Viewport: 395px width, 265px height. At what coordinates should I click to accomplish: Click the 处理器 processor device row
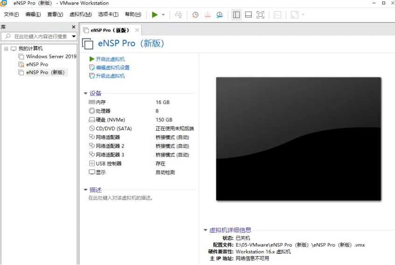point(141,111)
